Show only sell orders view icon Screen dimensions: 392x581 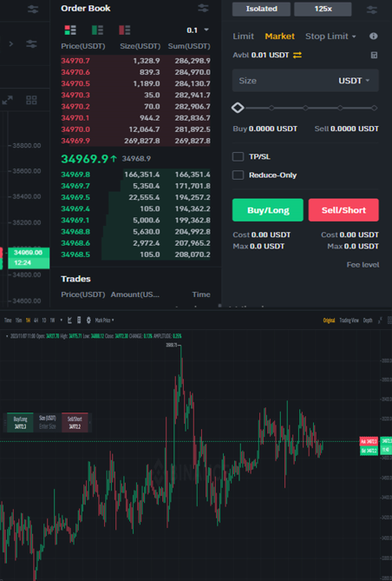point(124,30)
